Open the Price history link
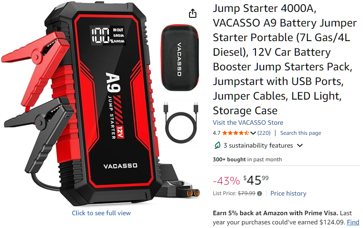This screenshot has height=228, width=363. pos(288,193)
